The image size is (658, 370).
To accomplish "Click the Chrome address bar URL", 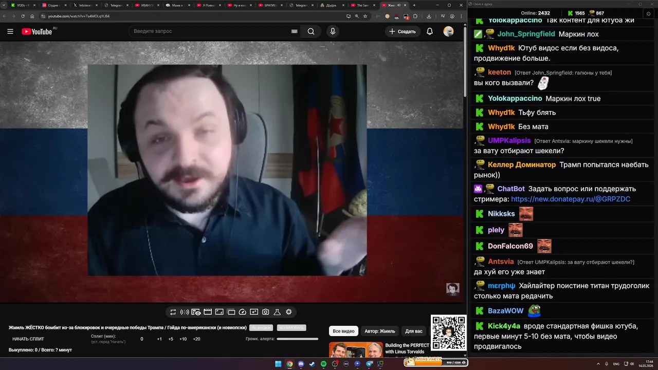I will click(x=79, y=16).
